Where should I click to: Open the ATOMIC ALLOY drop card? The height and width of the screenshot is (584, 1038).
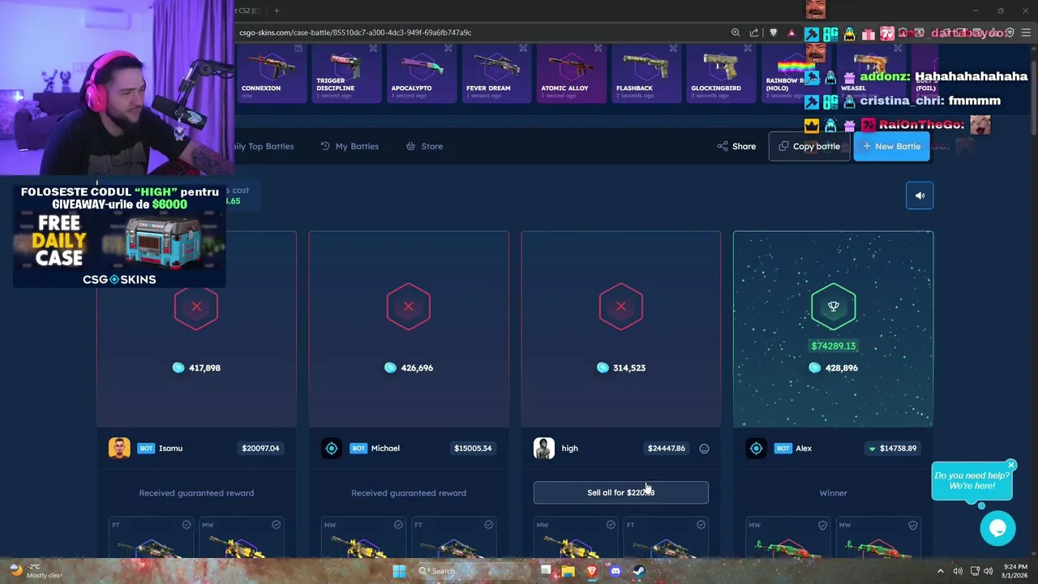point(572,74)
